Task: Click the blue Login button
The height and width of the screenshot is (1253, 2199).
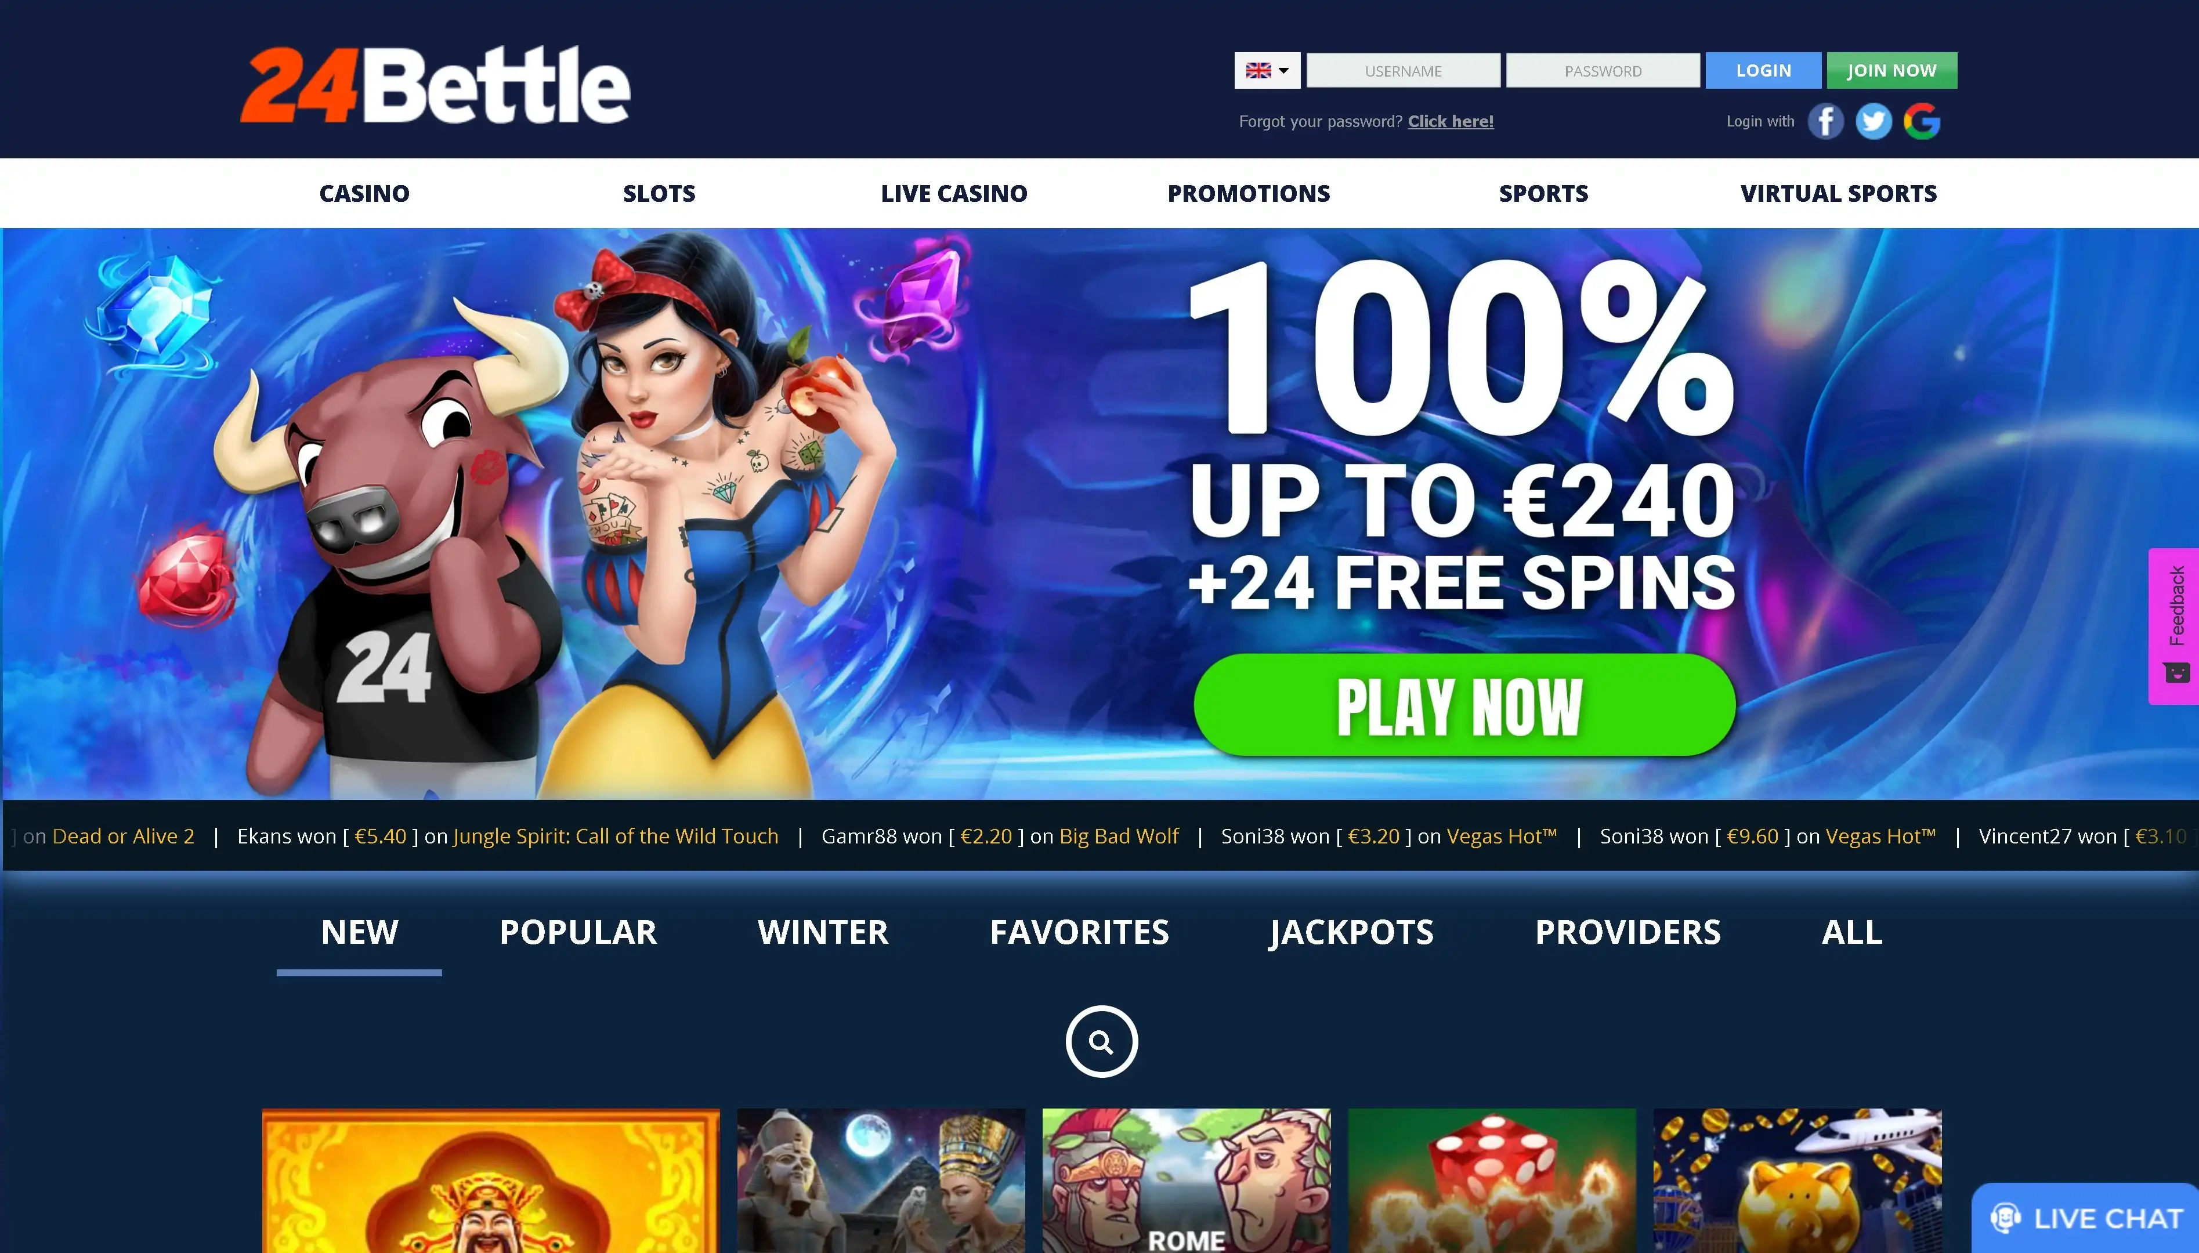Action: (x=1763, y=71)
